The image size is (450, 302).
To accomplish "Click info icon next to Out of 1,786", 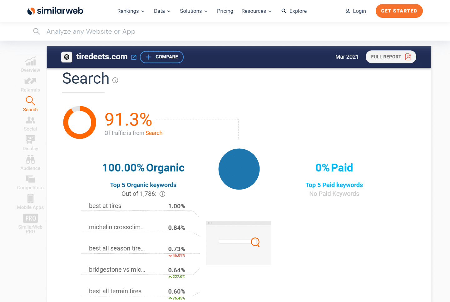I will click(162, 194).
